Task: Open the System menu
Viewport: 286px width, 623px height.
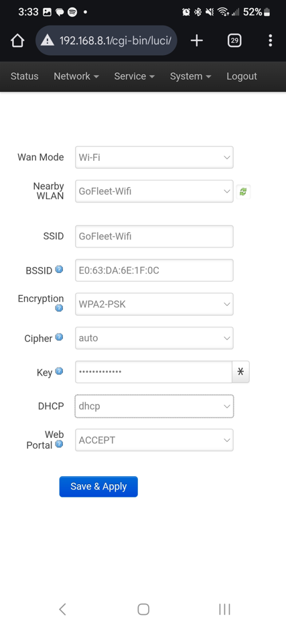Action: click(191, 76)
